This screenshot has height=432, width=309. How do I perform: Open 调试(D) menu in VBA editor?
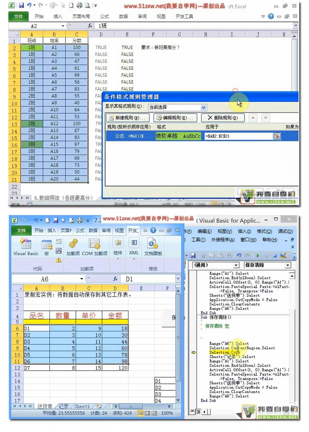tap(285, 231)
